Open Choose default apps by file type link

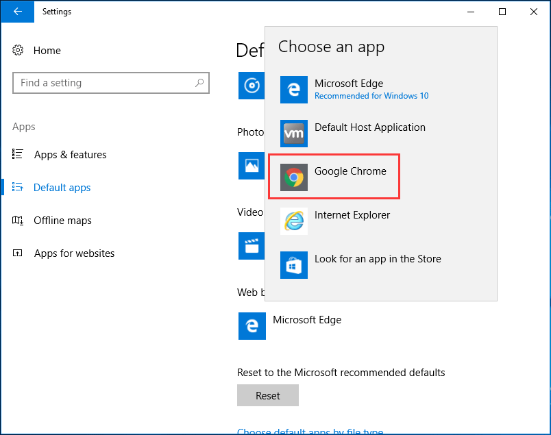tap(310, 431)
